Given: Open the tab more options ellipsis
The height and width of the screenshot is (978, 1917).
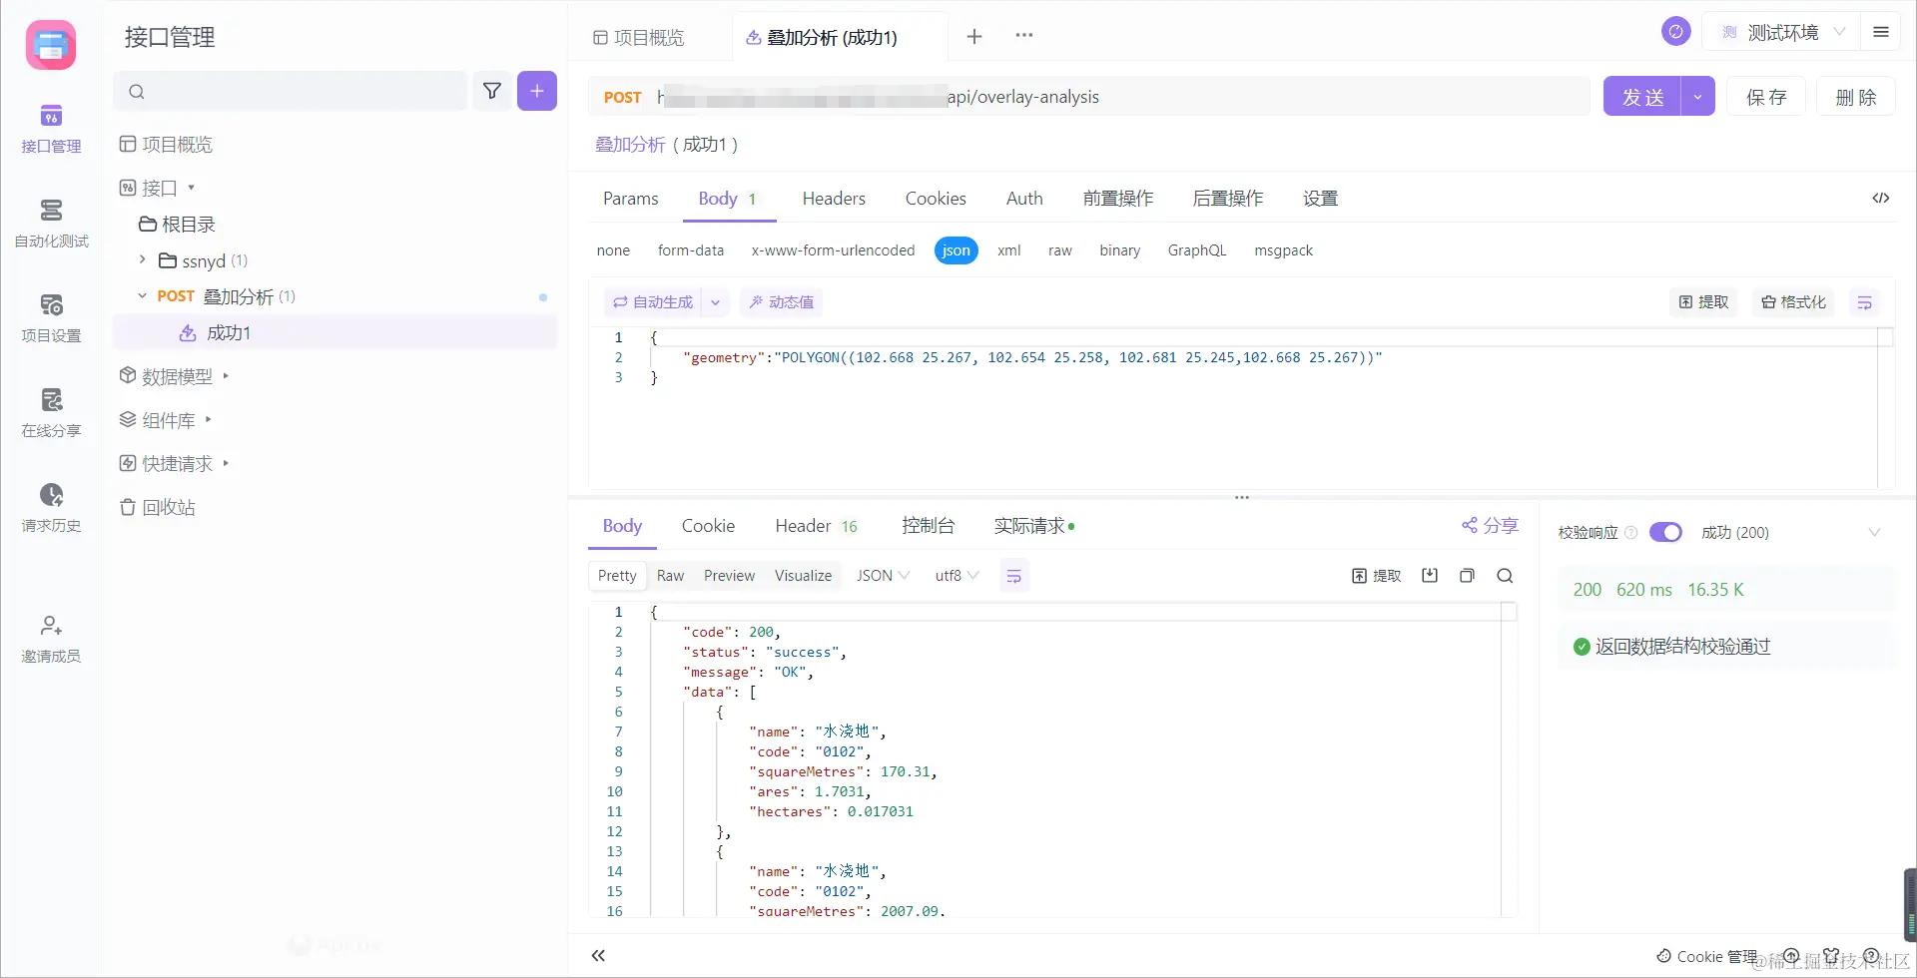Looking at the screenshot, I should click(x=1024, y=36).
